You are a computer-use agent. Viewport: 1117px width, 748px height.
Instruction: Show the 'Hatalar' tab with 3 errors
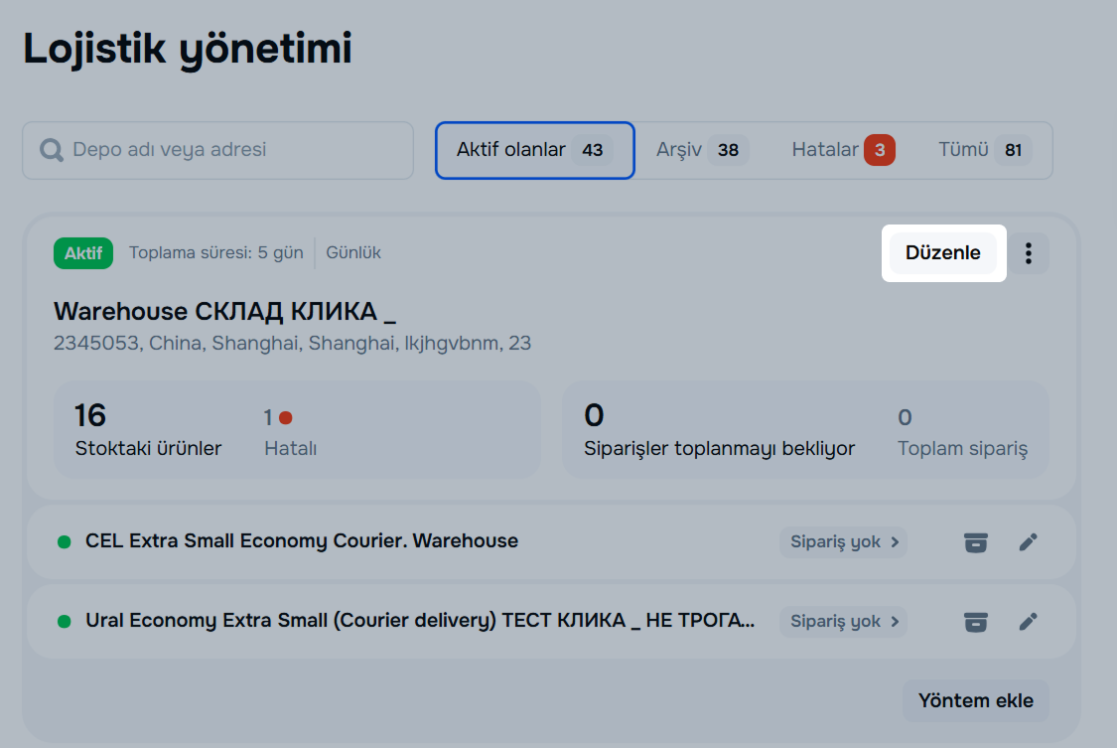842,150
